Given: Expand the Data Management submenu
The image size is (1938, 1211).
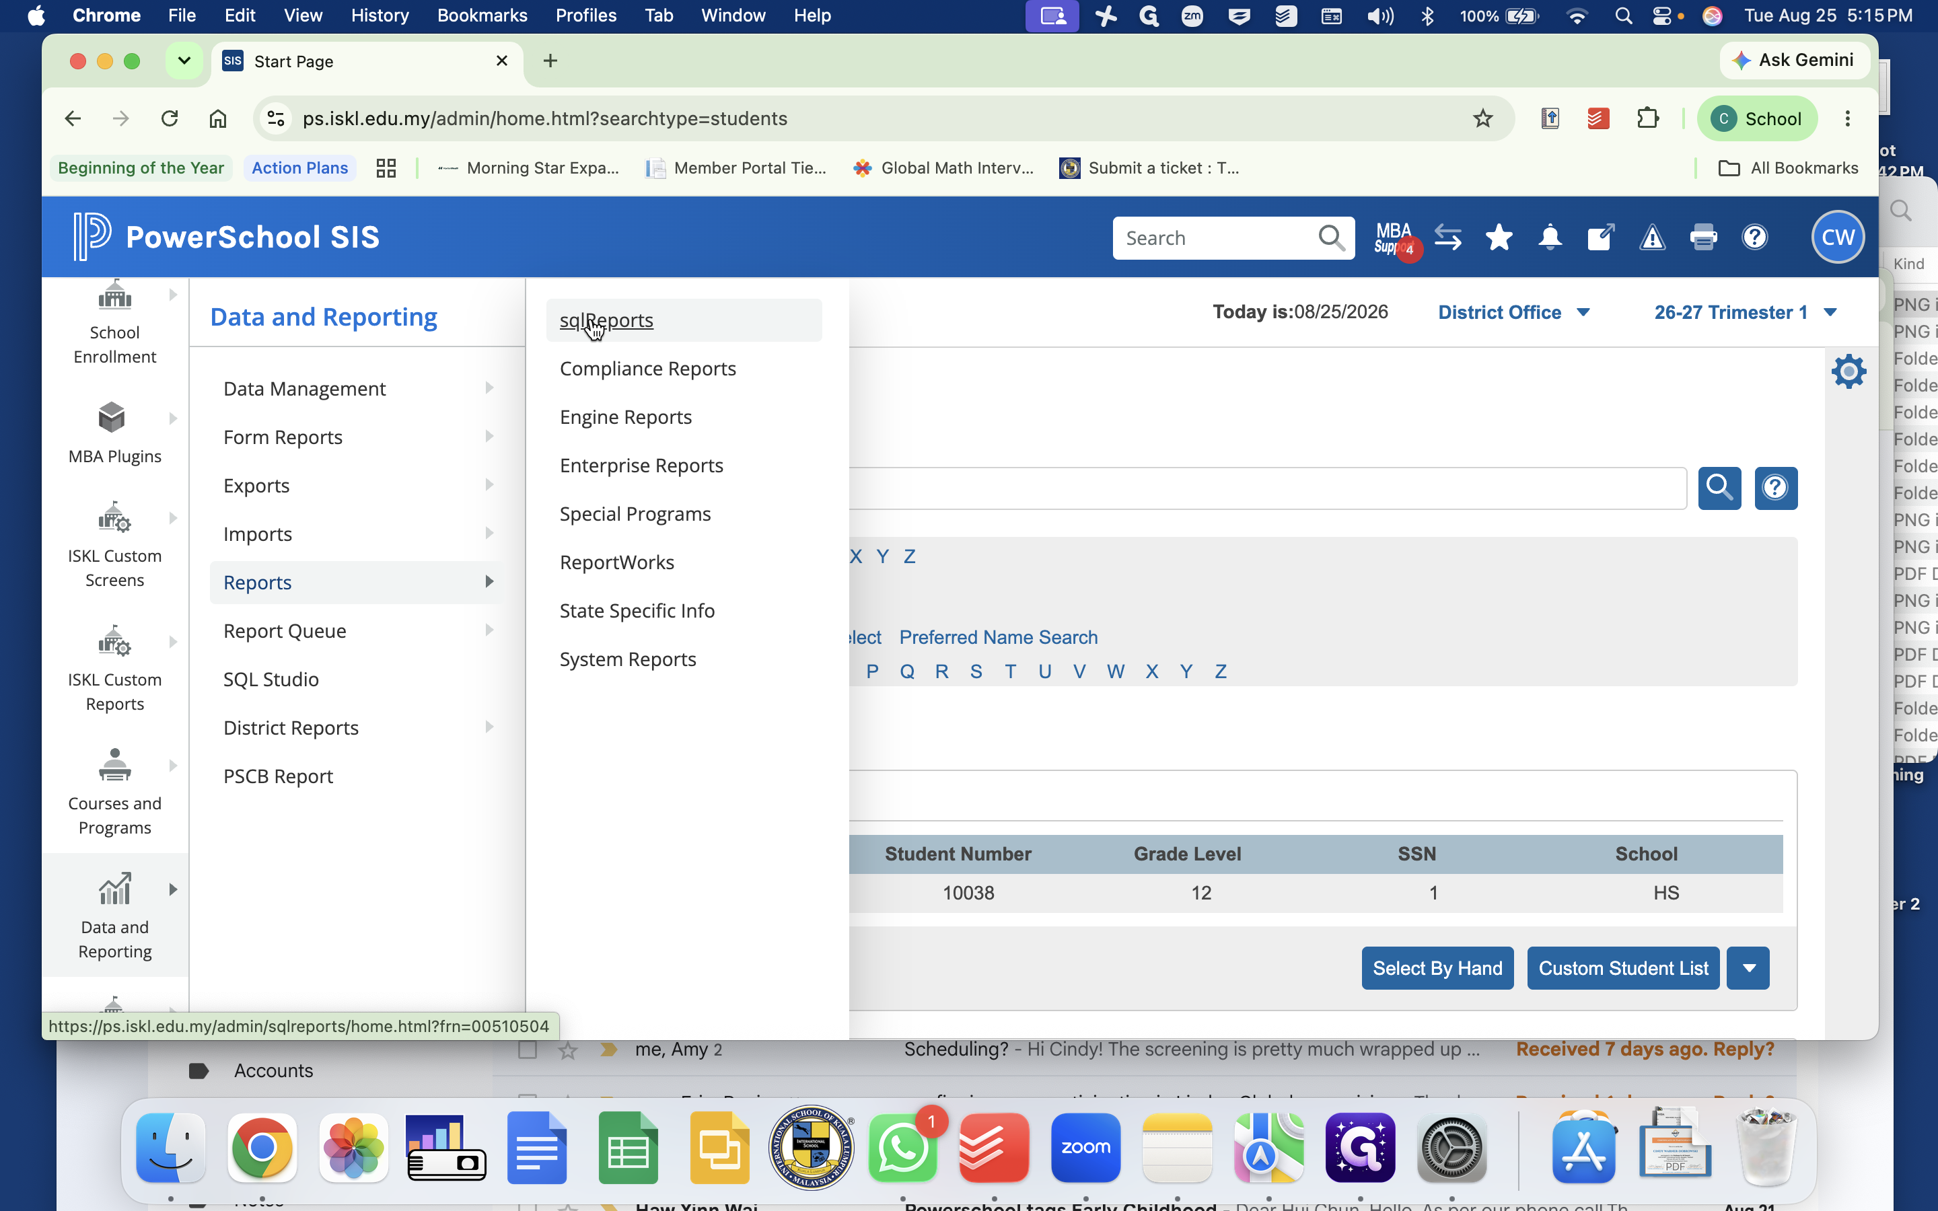Looking at the screenshot, I should (x=357, y=388).
